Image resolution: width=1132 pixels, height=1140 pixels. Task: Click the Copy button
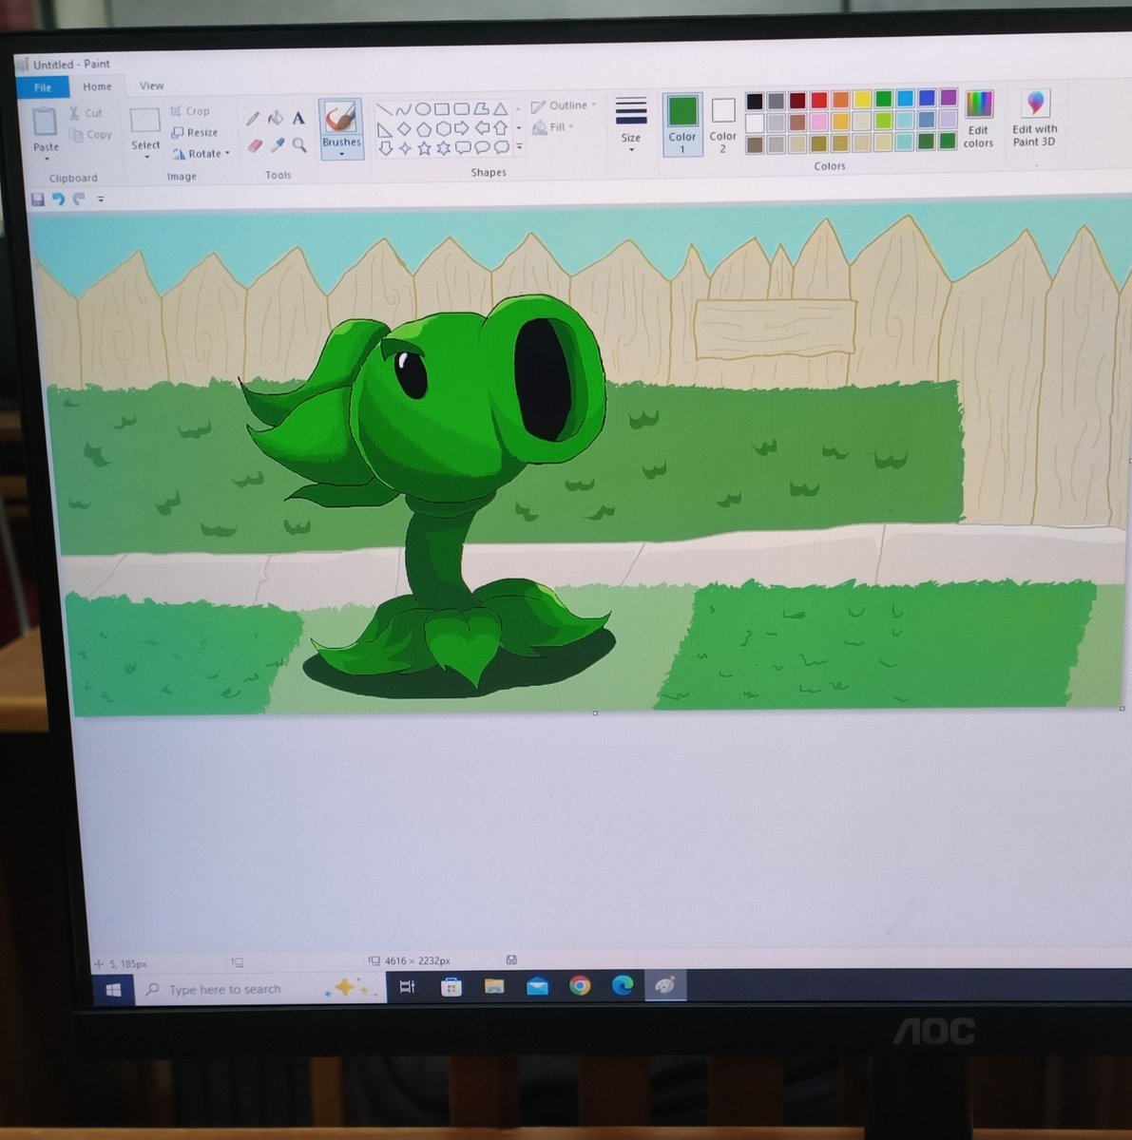coord(89,135)
